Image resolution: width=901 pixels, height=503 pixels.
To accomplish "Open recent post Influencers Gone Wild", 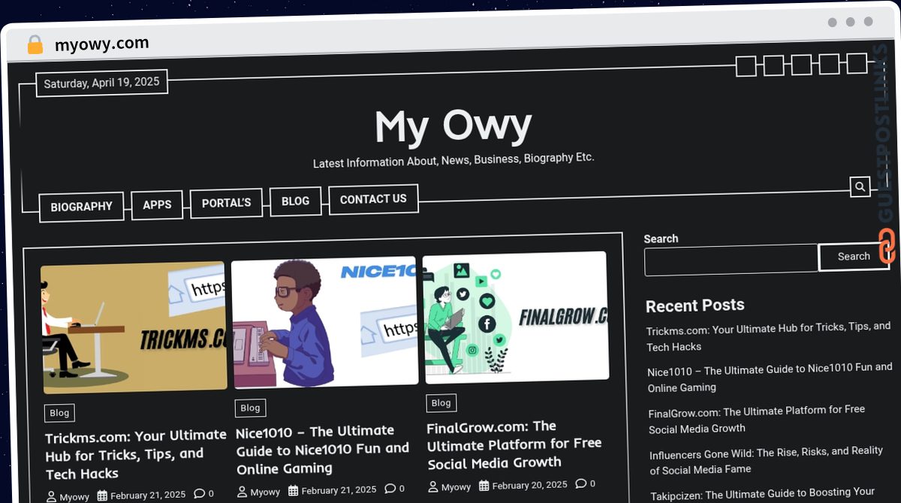I will tap(767, 460).
